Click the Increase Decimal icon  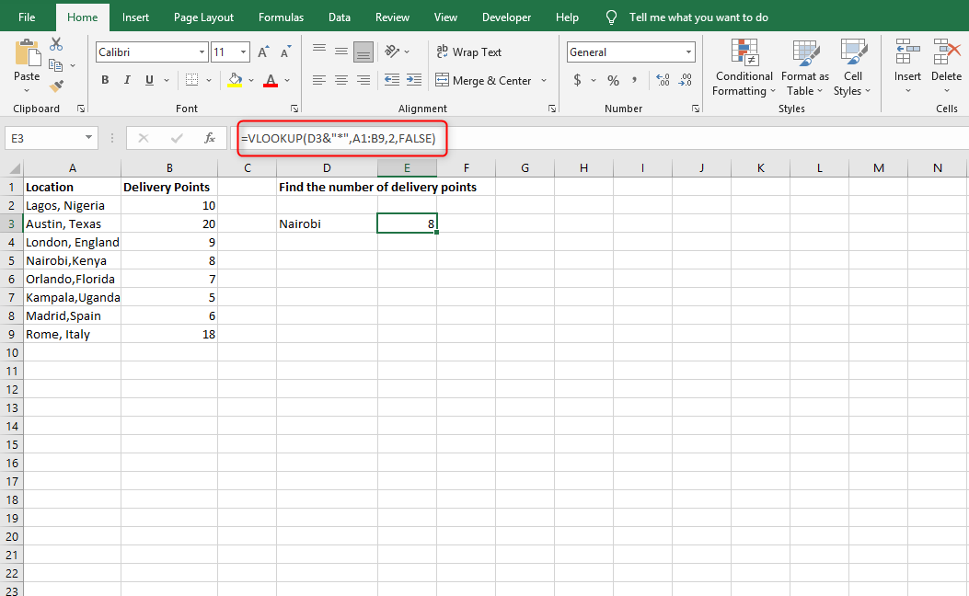point(662,81)
